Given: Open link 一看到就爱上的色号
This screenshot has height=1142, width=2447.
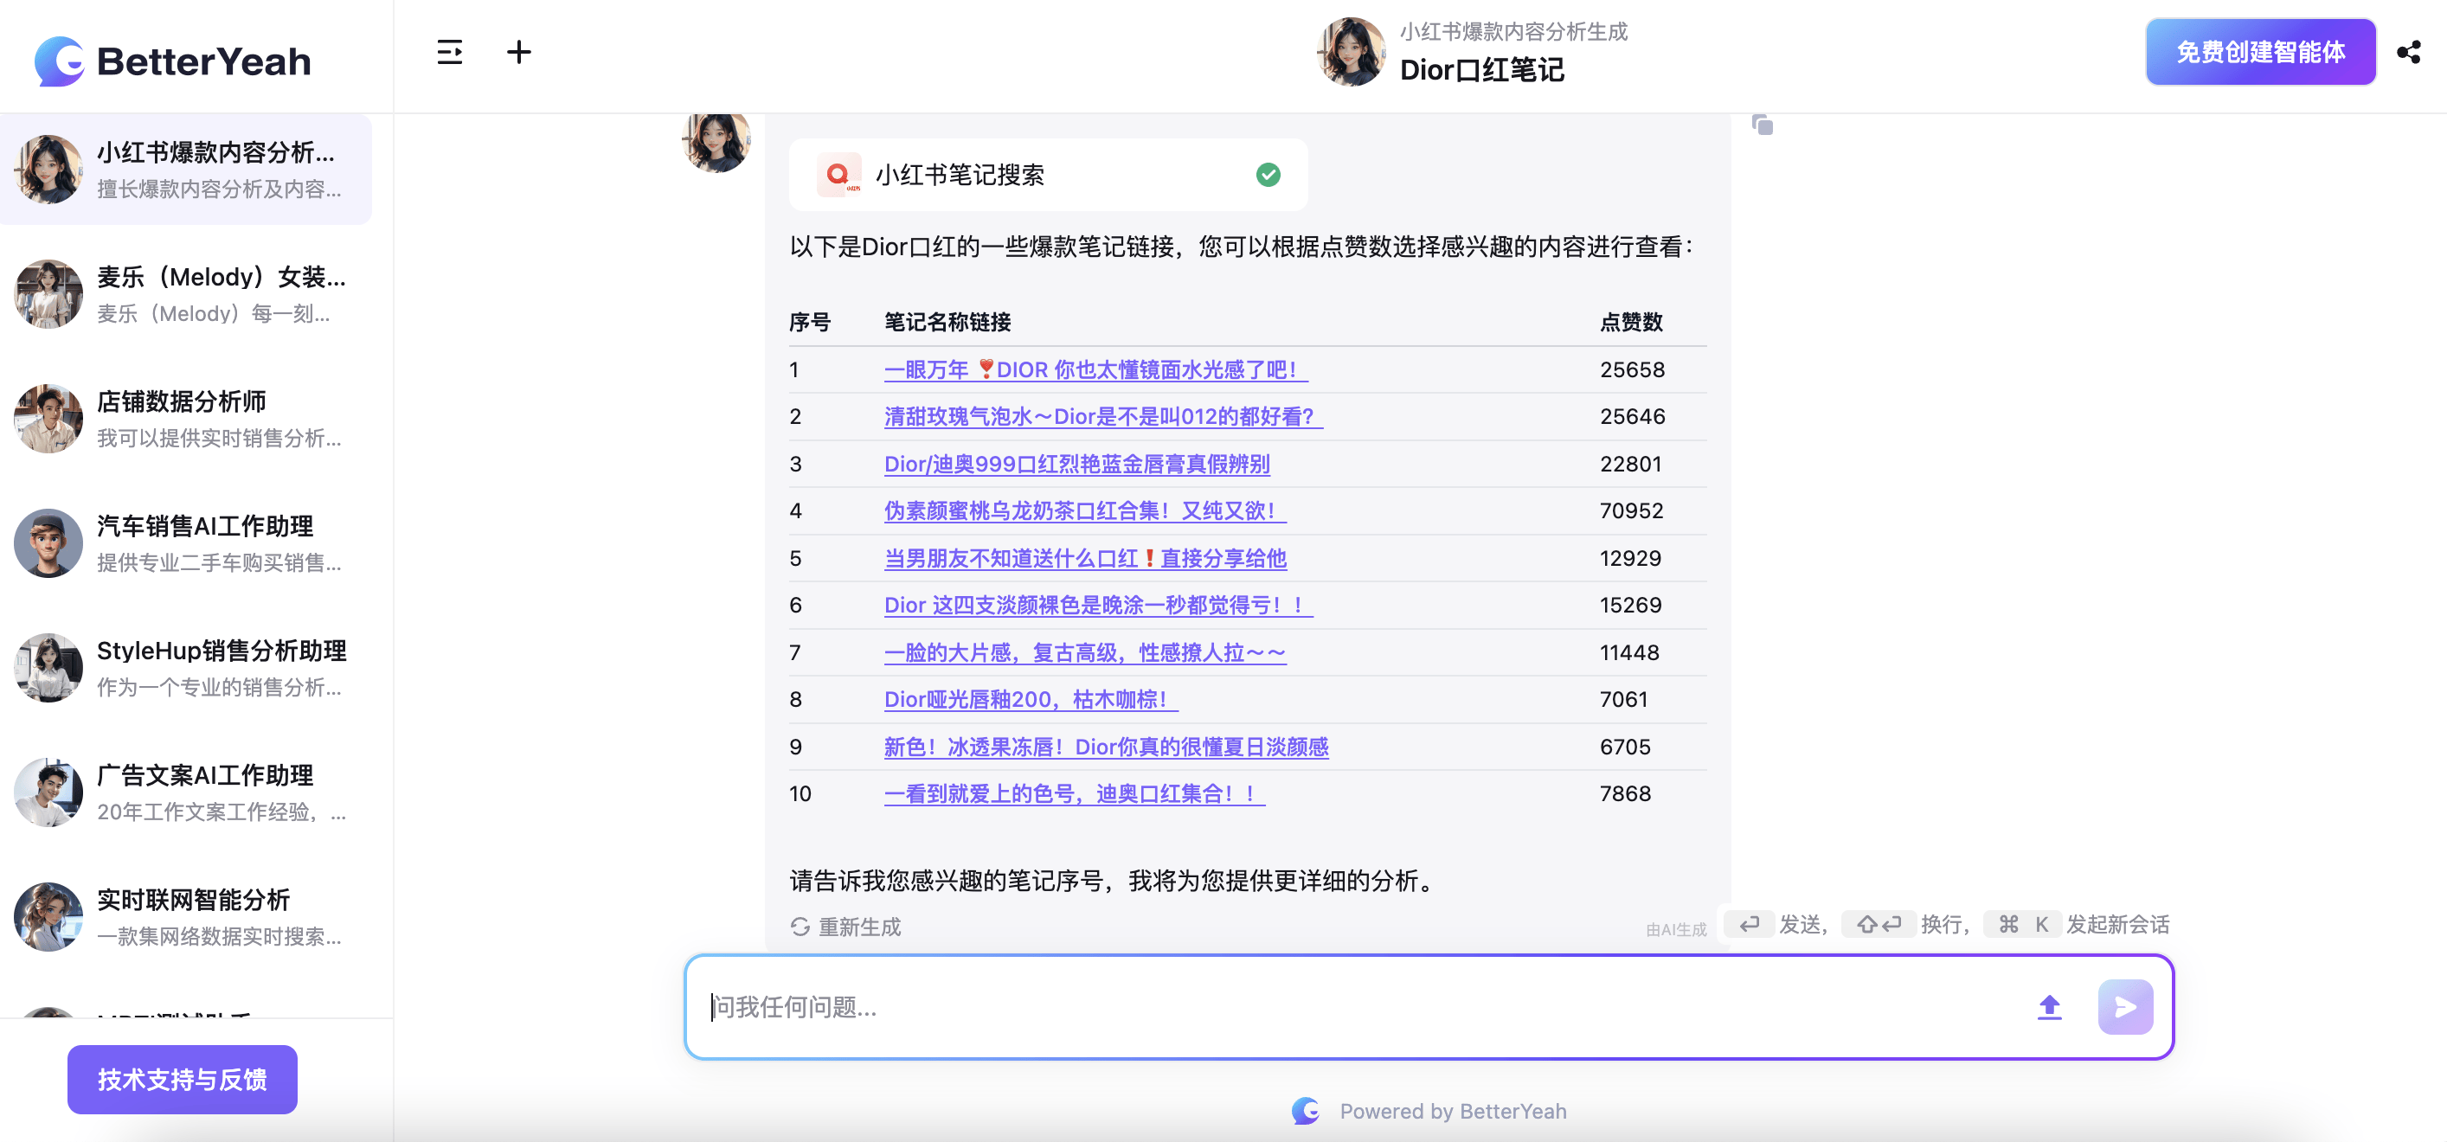Looking at the screenshot, I should (1075, 793).
